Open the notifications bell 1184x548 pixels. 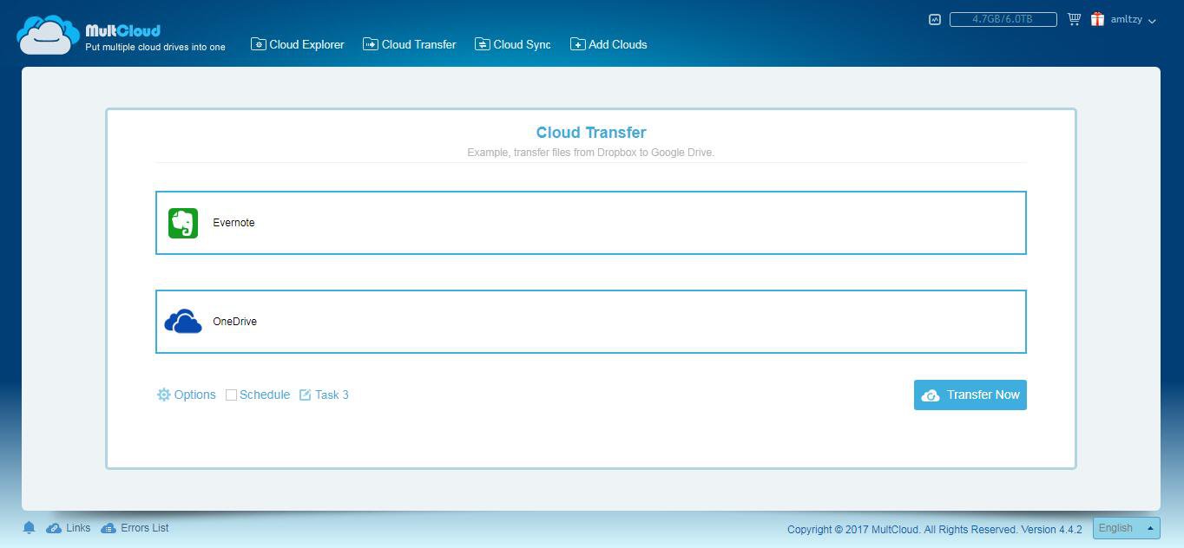[x=29, y=528]
